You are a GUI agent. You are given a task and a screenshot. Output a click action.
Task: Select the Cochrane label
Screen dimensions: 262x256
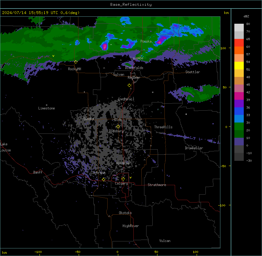98,173
